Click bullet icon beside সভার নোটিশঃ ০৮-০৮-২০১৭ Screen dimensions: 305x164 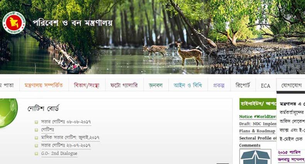click(x=36, y=122)
